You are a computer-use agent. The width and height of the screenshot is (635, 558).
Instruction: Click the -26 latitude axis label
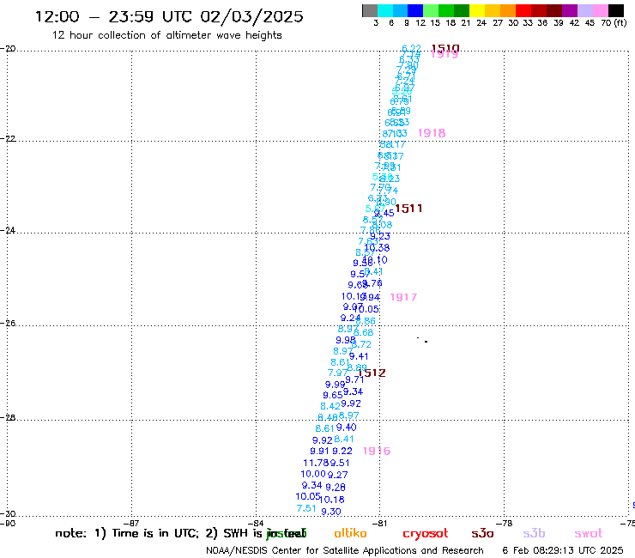[x=8, y=324]
